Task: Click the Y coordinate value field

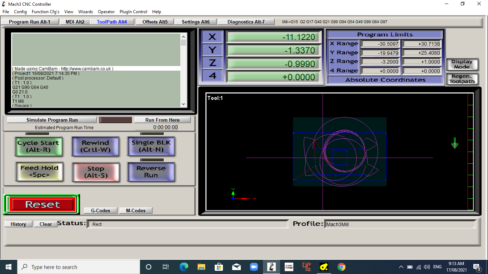Action: coord(273,50)
